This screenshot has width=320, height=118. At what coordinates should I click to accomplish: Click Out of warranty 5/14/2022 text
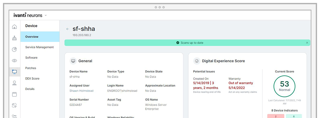coord(241,86)
